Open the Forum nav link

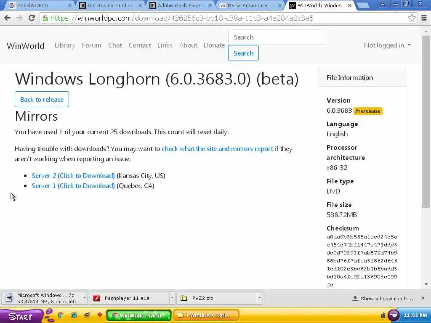tap(91, 45)
